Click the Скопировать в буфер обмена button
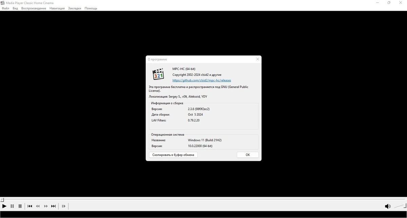407x218 pixels. (x=173, y=155)
